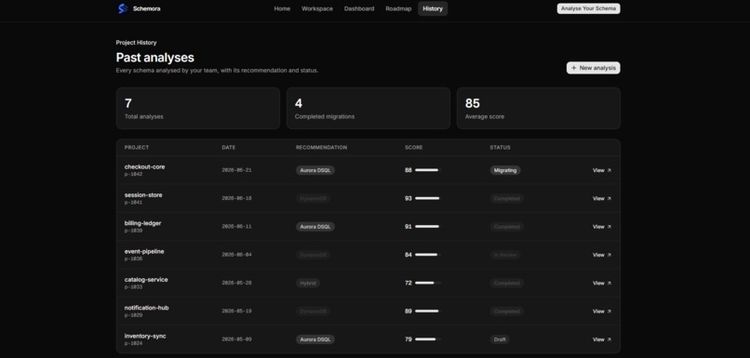750x358 pixels.
Task: Open the Roadmap nav item
Action: (398, 8)
